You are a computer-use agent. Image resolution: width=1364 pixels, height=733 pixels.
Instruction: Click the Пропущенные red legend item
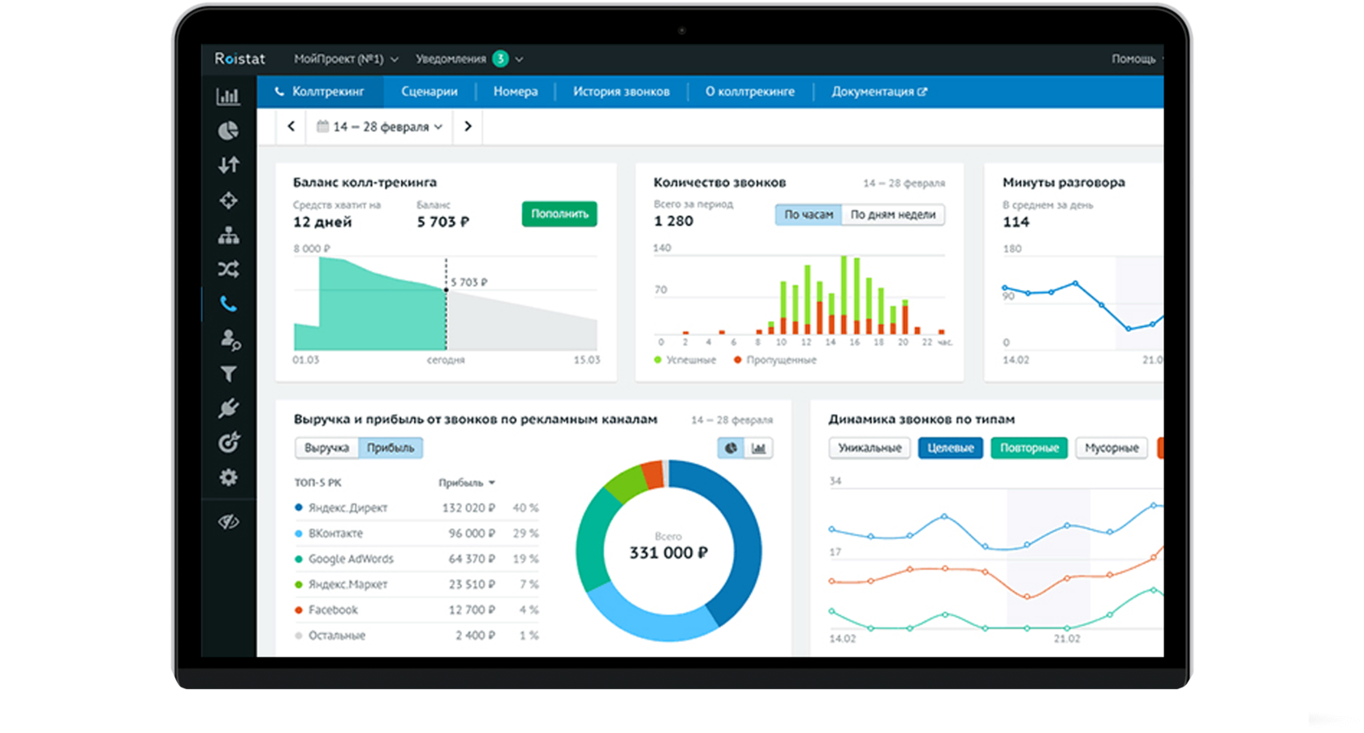tap(775, 360)
